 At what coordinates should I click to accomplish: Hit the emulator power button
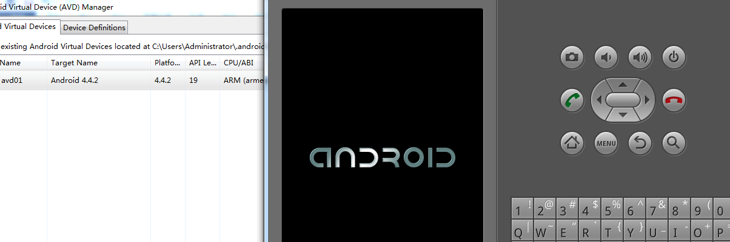[673, 58]
